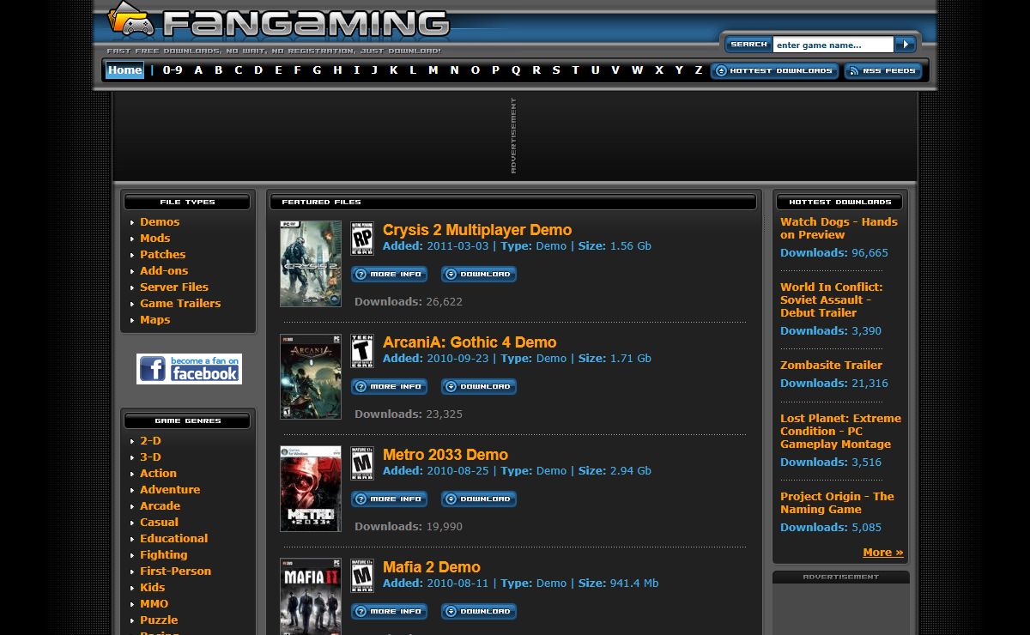The height and width of the screenshot is (635, 1030).
Task: Open the Kids genre
Action: pyautogui.click(x=153, y=587)
